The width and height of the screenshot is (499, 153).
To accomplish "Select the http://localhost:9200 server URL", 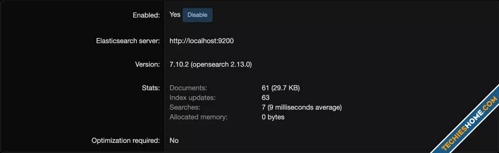I will [x=202, y=40].
